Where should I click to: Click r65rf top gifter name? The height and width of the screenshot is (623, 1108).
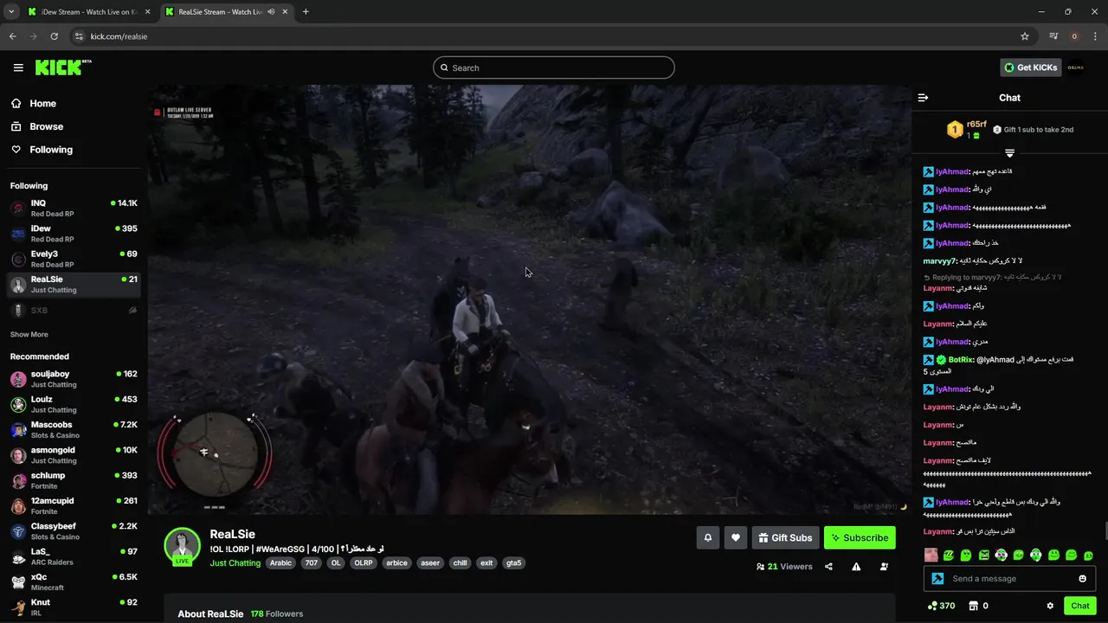point(976,124)
